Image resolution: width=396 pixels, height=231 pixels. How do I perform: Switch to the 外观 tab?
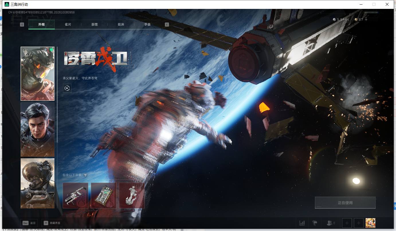[x=42, y=25]
